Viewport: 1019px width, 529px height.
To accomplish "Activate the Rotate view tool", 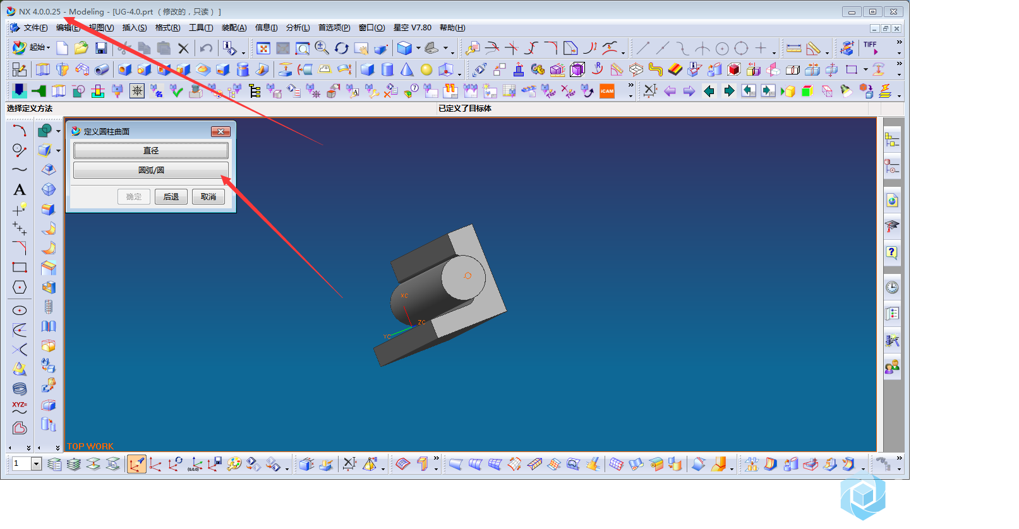I will pyautogui.click(x=342, y=48).
